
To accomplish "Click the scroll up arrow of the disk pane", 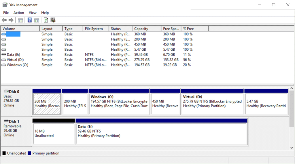I will (x=292, y=88).
